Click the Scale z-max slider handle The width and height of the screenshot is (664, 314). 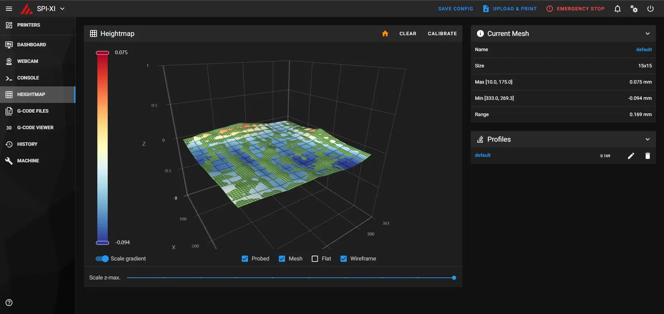point(454,278)
